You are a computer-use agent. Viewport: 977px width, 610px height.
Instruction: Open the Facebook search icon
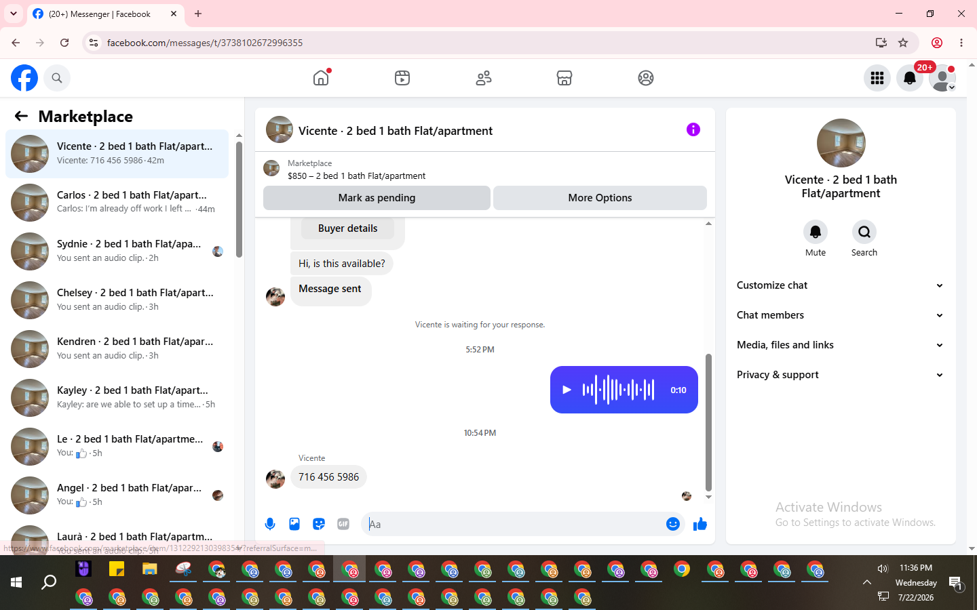click(57, 78)
